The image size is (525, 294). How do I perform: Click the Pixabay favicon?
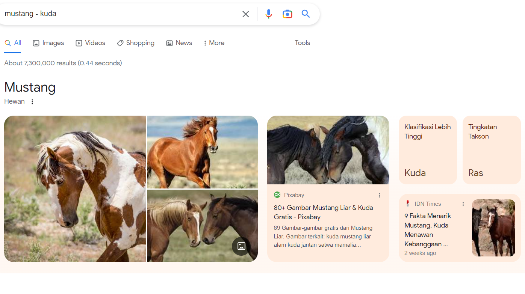click(277, 195)
